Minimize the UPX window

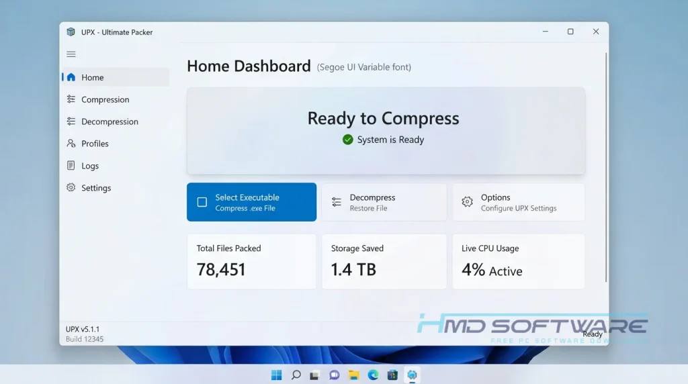546,32
